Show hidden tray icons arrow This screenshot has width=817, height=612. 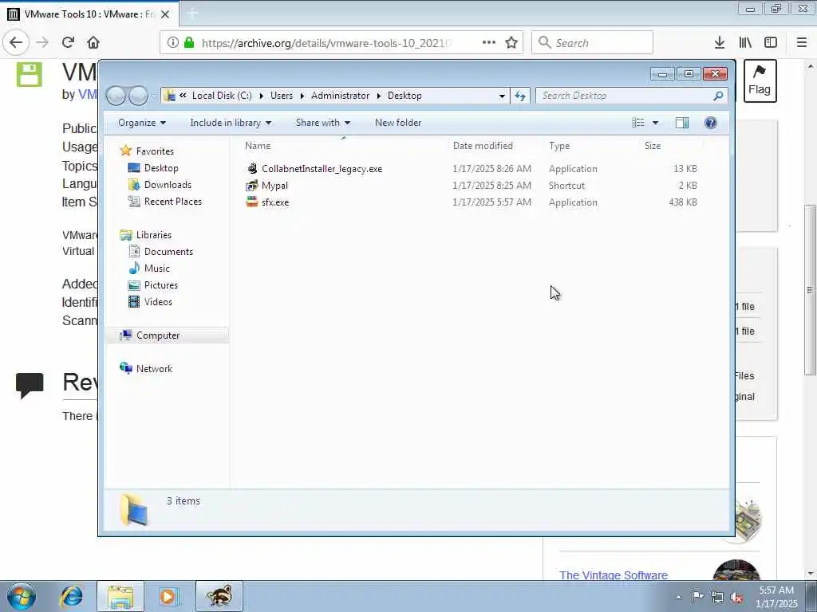tap(678, 598)
